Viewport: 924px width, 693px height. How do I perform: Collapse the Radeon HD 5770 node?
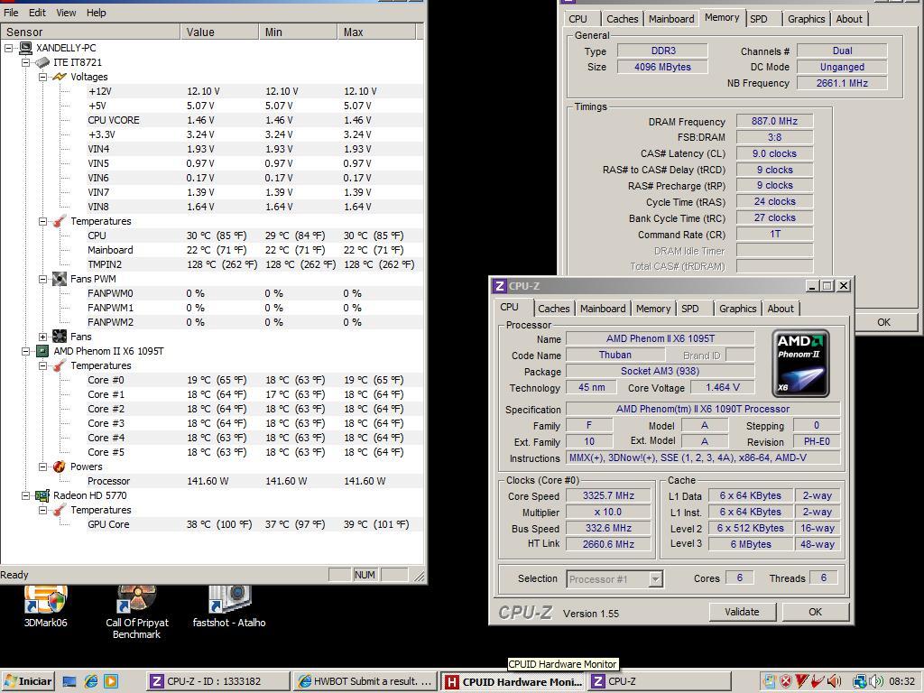(26, 495)
